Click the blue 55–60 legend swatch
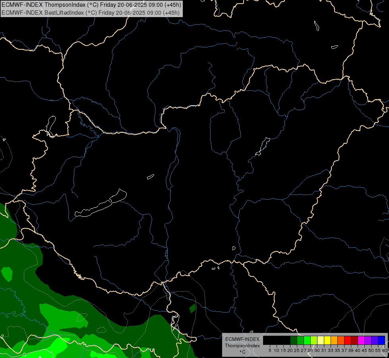Viewport: 389px width, 358px height. [381, 340]
